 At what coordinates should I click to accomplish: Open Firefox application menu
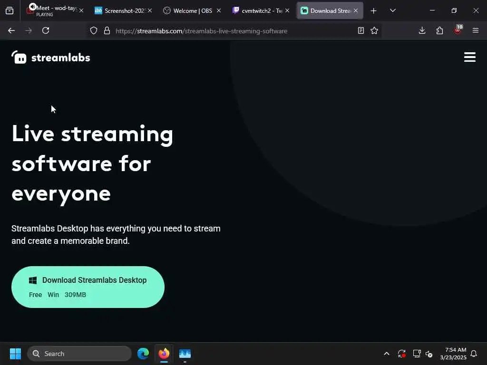point(475,30)
